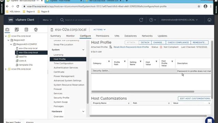Filter the Property Name column

coord(129,103)
